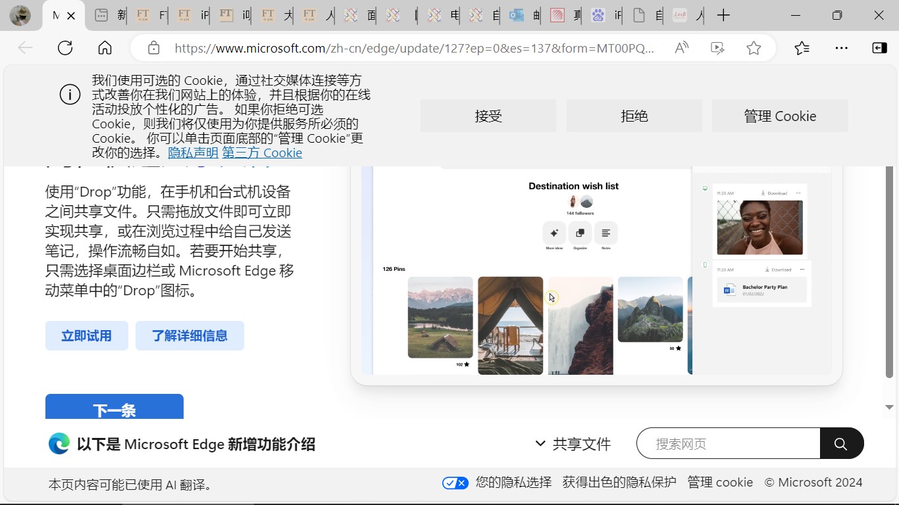899x505 pixels.
Task: Focus the 搜索网页 search field
Action: (729, 444)
